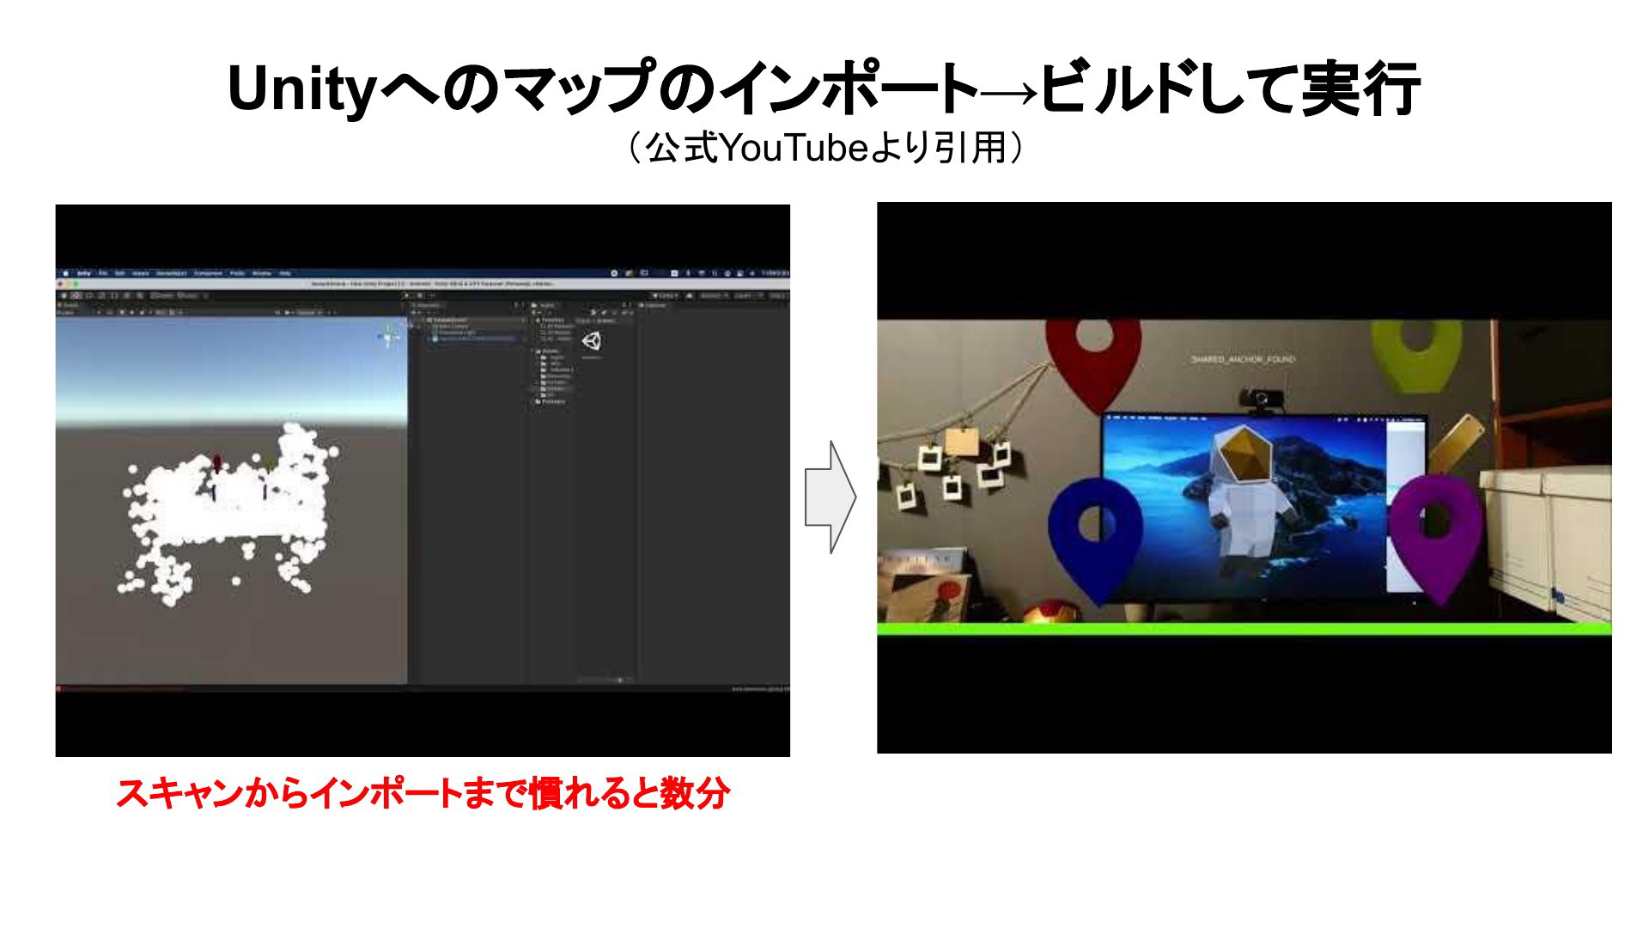Viewport: 1649px width, 928px height.
Task: Open the Help menu in the Unity editor
Action: point(285,273)
